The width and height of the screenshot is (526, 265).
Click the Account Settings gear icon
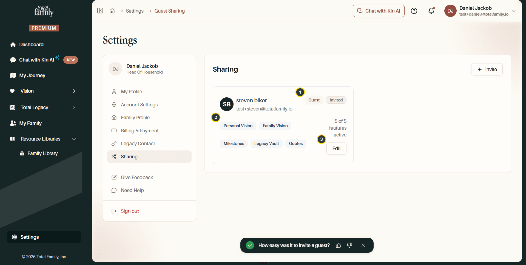(x=114, y=104)
